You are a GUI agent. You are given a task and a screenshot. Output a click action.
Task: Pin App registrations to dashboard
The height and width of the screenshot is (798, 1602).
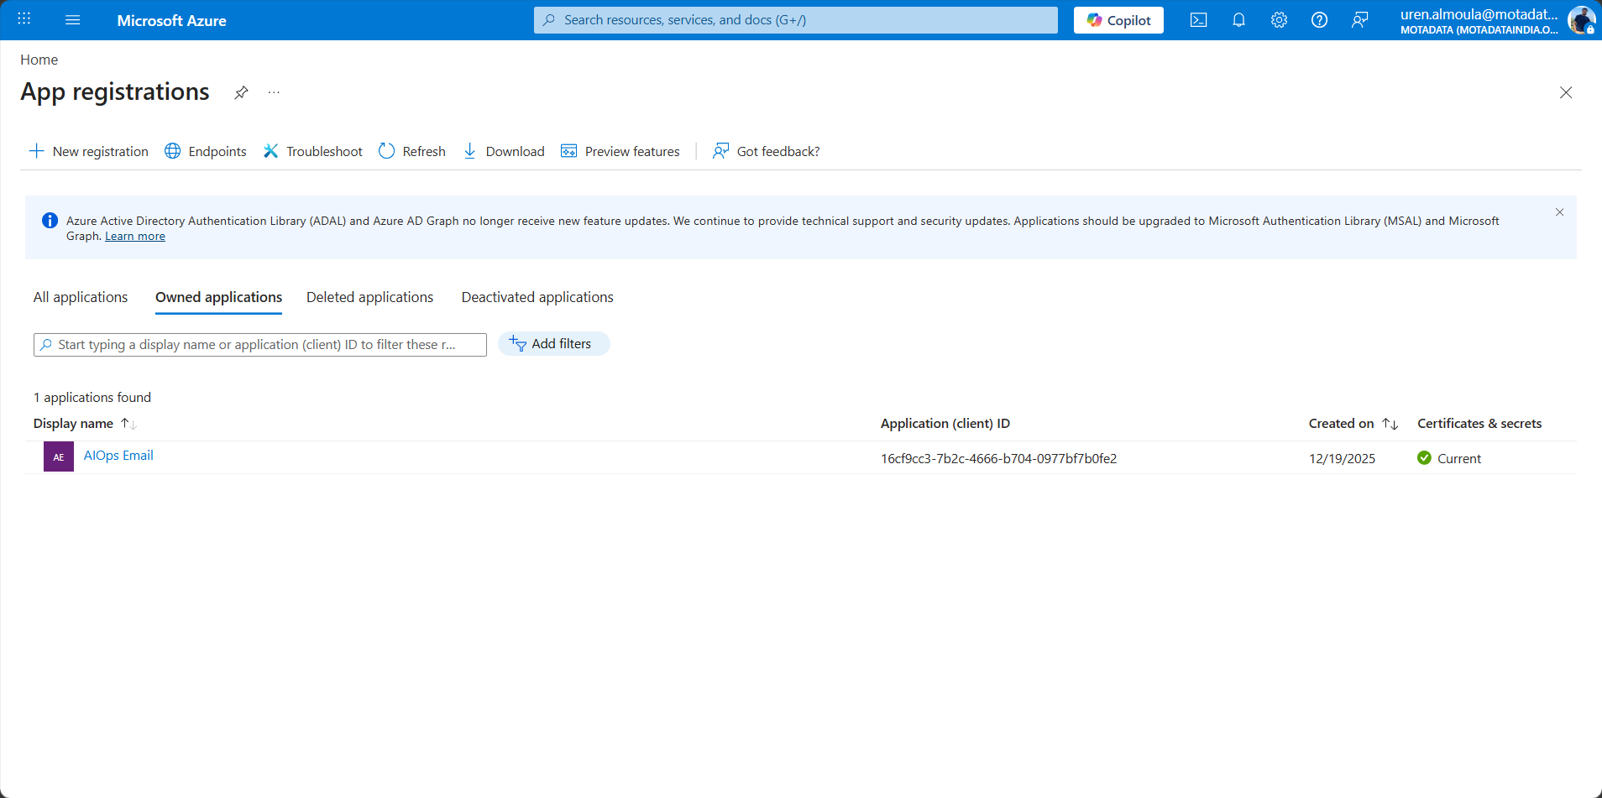241,92
